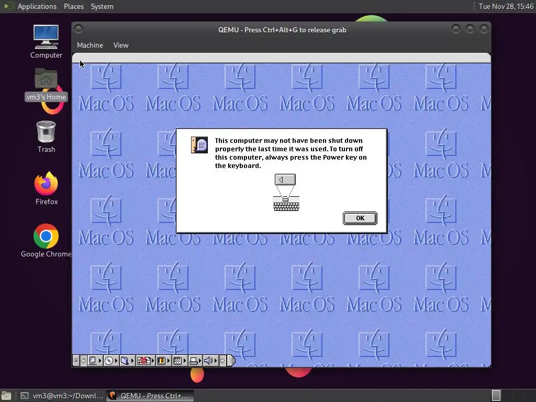Open the Location Manager Control Strip module
Viewport: 536px width, 402px height.
143,361
